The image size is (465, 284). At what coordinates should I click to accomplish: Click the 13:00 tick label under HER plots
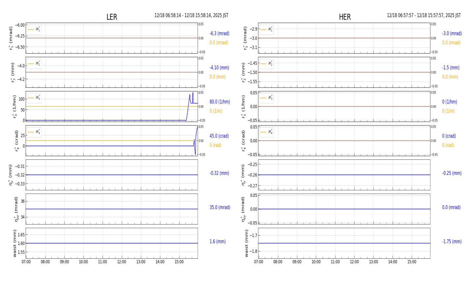[373, 262]
